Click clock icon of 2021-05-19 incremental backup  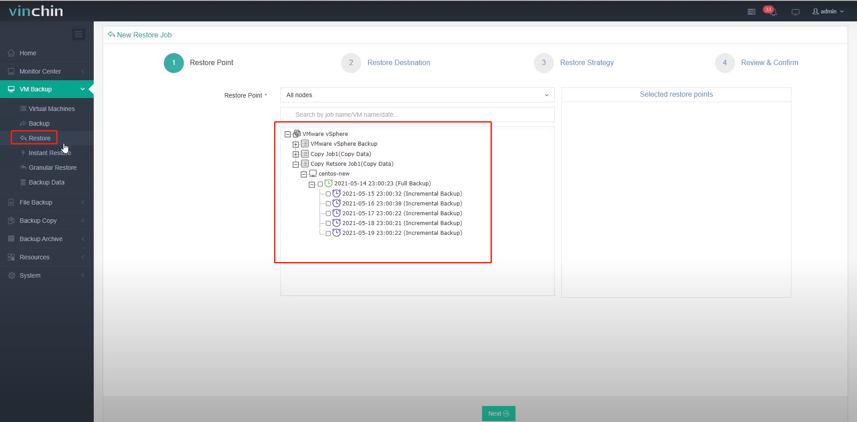click(x=337, y=233)
